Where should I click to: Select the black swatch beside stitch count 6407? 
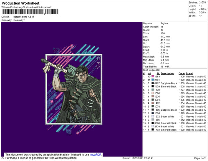coord(153,83)
